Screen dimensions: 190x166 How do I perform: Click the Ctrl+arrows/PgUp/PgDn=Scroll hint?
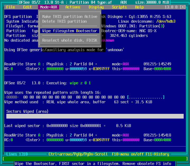coord(78,154)
